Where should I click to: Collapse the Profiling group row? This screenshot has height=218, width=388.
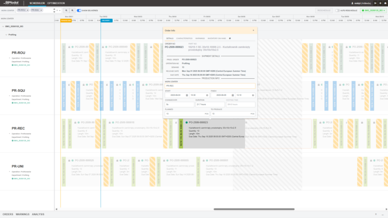(7, 35)
